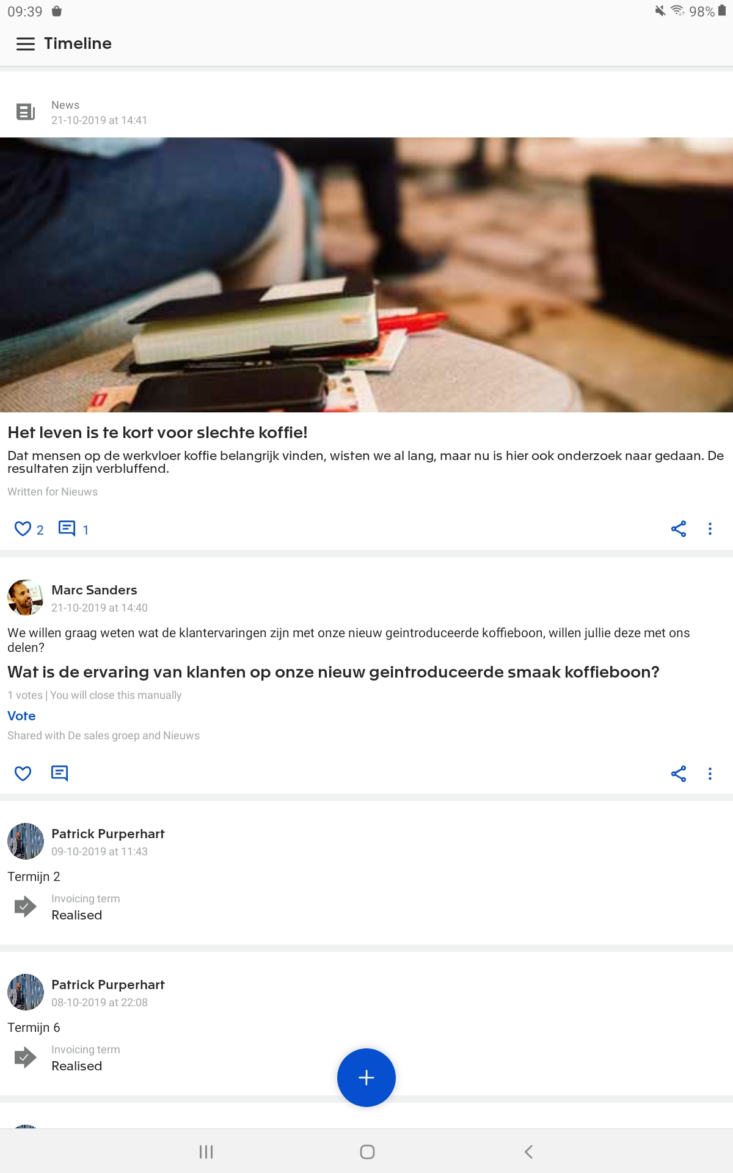The width and height of the screenshot is (733, 1173).
Task: Tap the blue plus create button
Action: point(366,1078)
